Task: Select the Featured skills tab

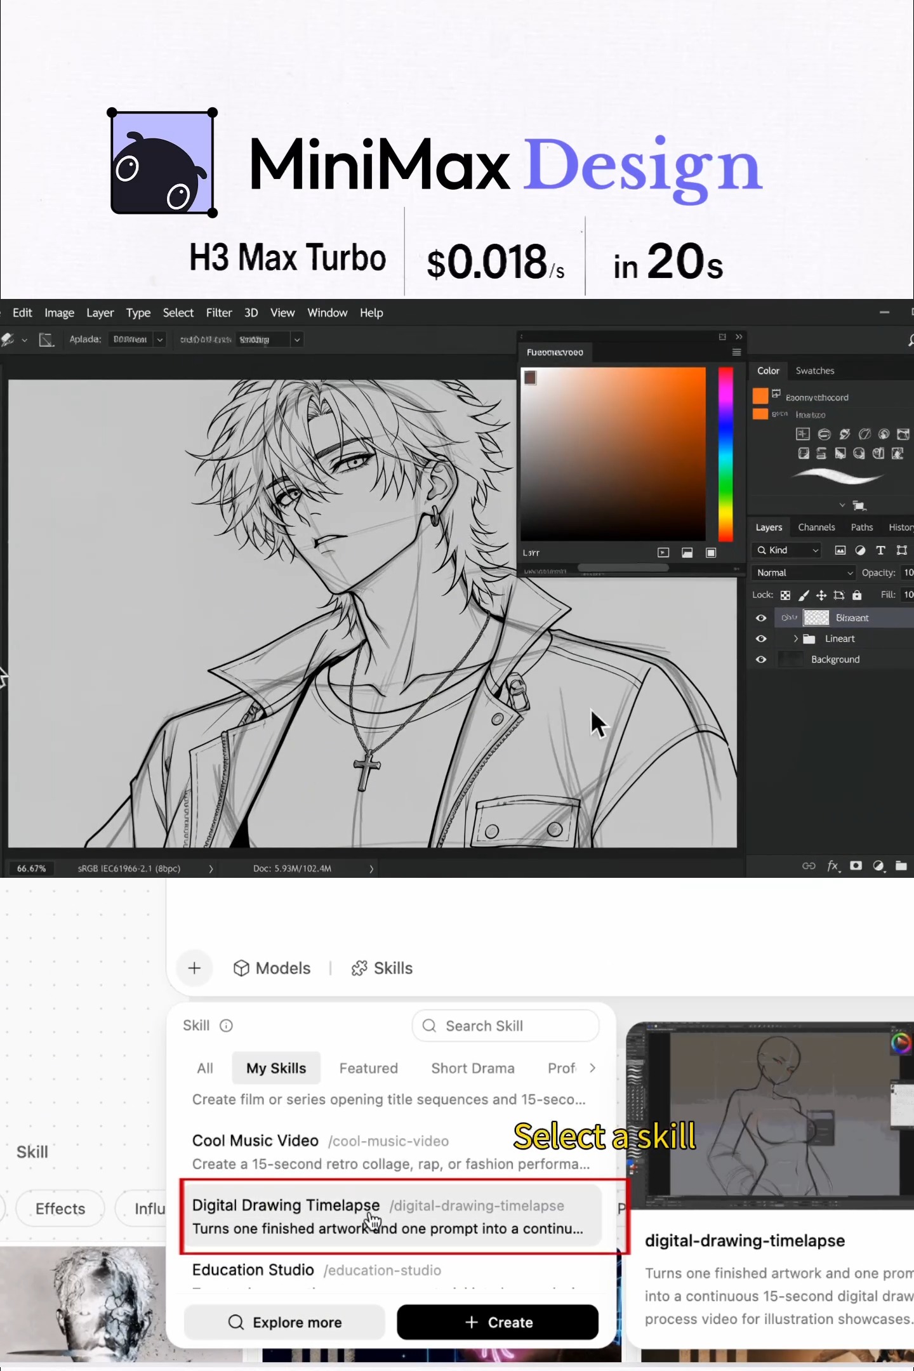Action: pyautogui.click(x=369, y=1068)
